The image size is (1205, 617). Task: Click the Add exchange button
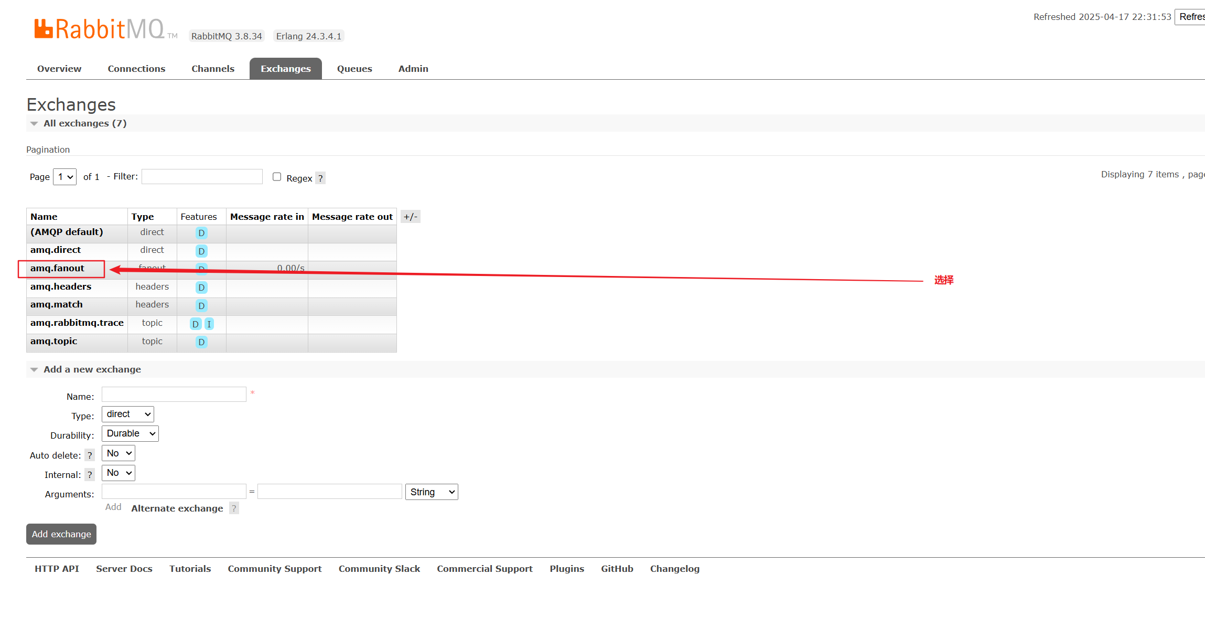(x=61, y=534)
